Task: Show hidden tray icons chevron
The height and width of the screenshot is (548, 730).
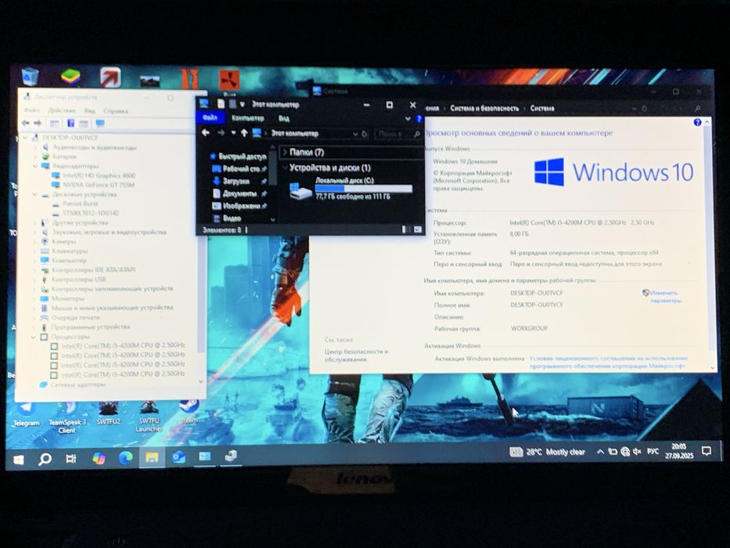Action: click(x=600, y=452)
